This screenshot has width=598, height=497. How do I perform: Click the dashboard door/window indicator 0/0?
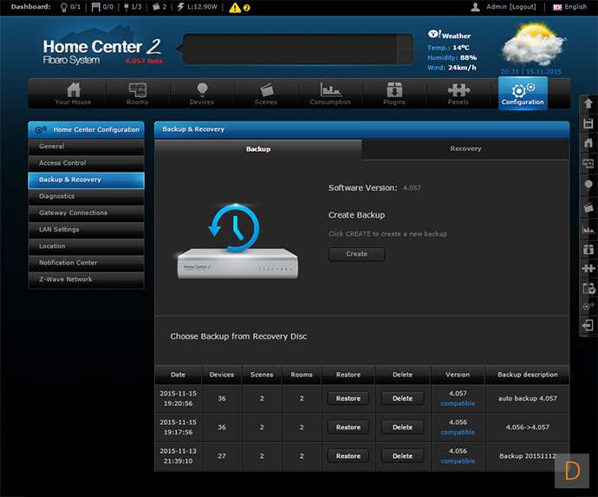pos(102,7)
